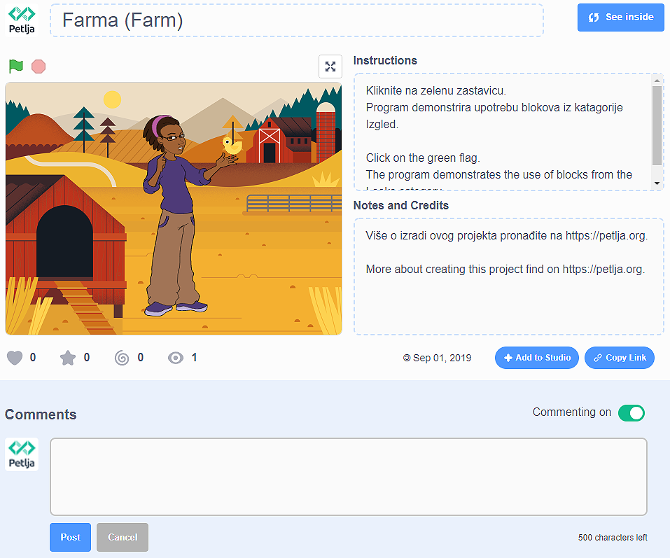Love this project with heart icon
This screenshot has width=670, height=558.
pos(15,358)
